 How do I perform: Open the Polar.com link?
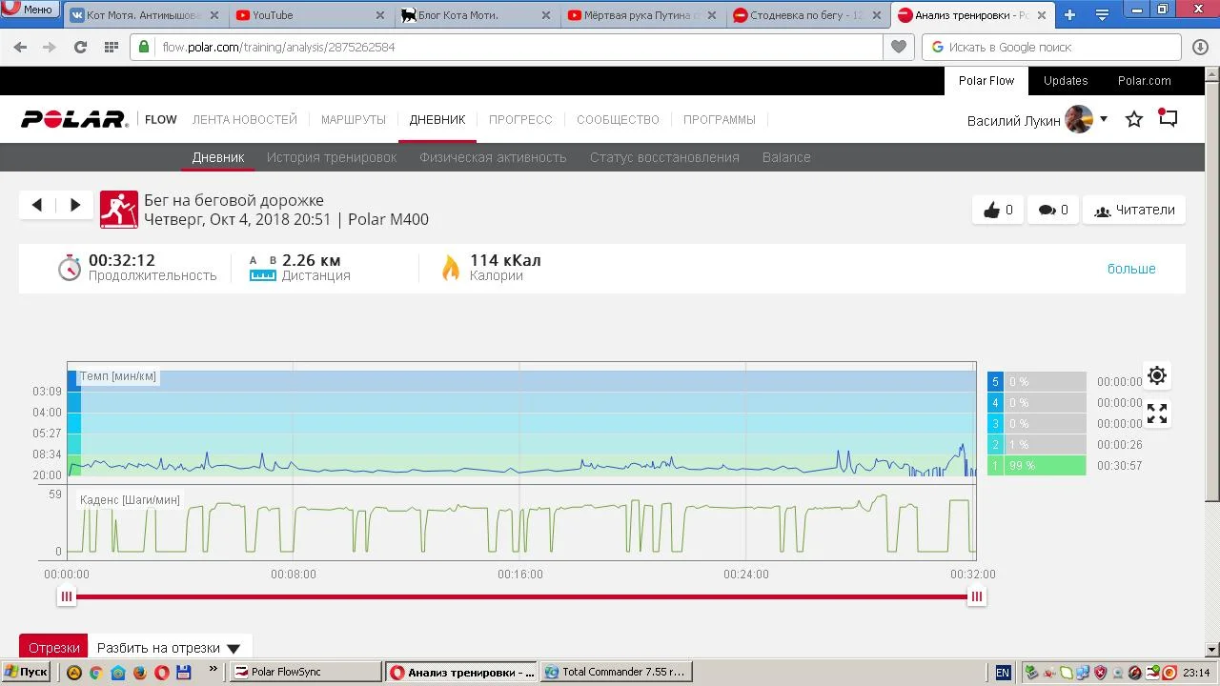pyautogui.click(x=1145, y=81)
